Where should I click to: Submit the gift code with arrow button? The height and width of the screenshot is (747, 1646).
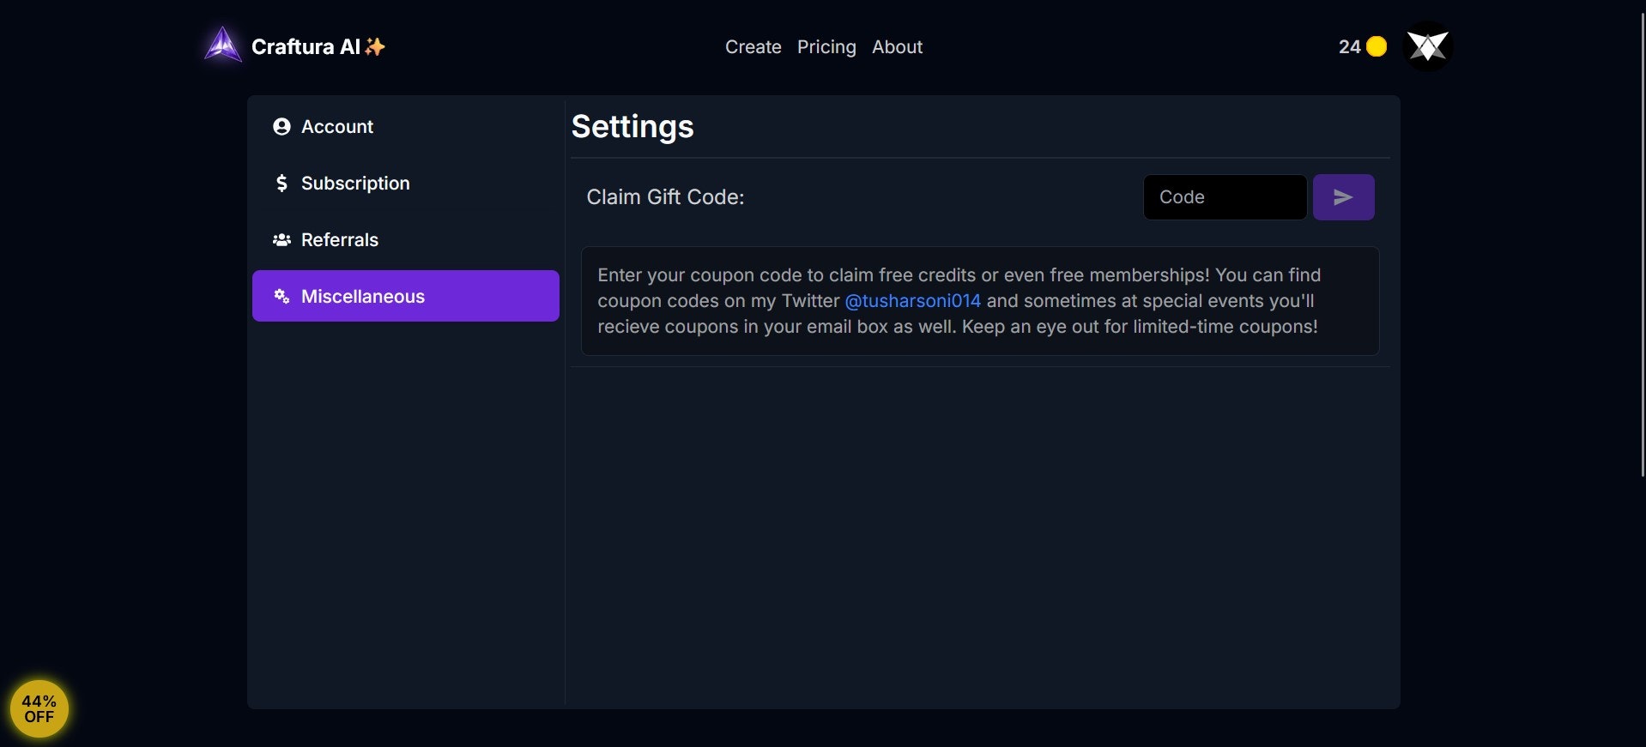pyautogui.click(x=1343, y=197)
